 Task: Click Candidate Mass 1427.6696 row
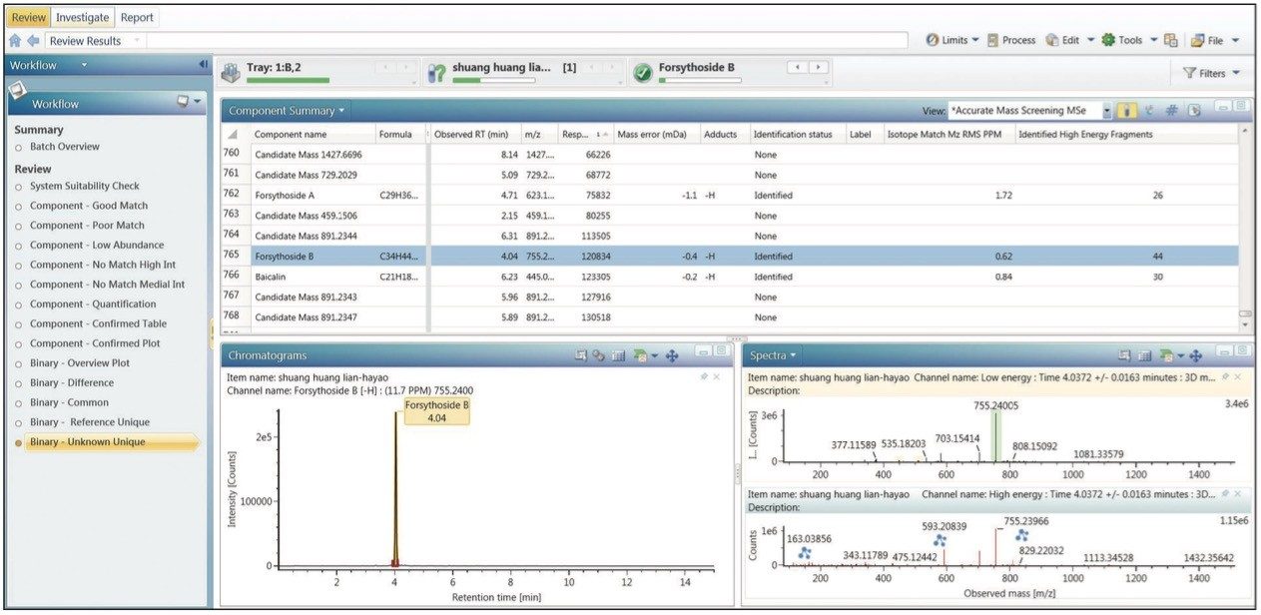tap(731, 155)
